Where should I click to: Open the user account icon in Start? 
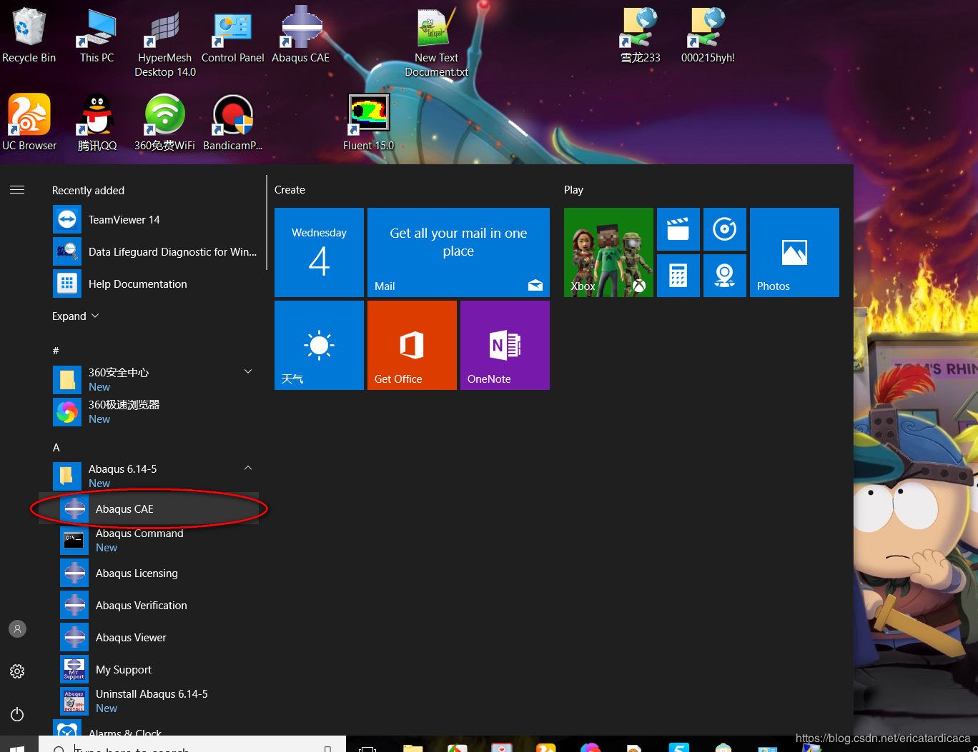[17, 628]
